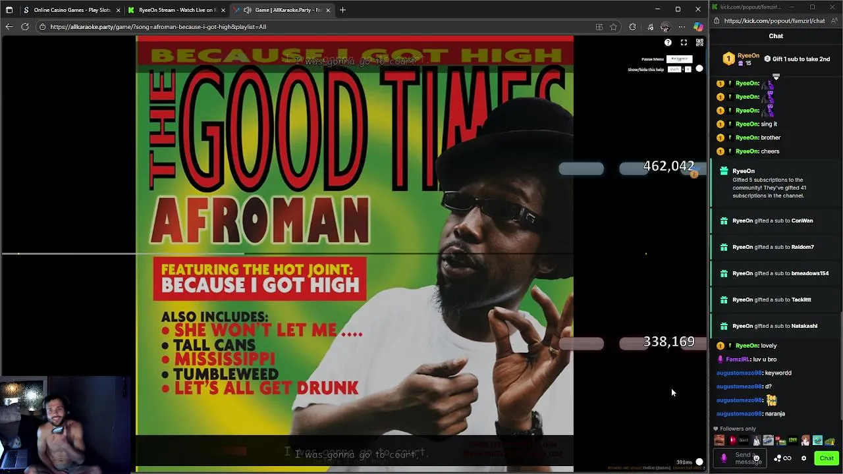Open the emoji picker in message box
The height and width of the screenshot is (474, 843).
coord(756,458)
